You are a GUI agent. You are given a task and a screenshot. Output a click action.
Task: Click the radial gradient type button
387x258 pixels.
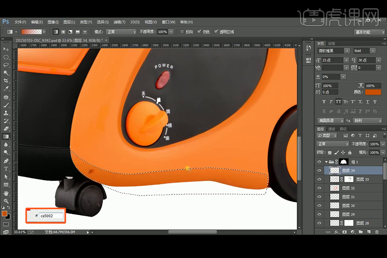63,32
